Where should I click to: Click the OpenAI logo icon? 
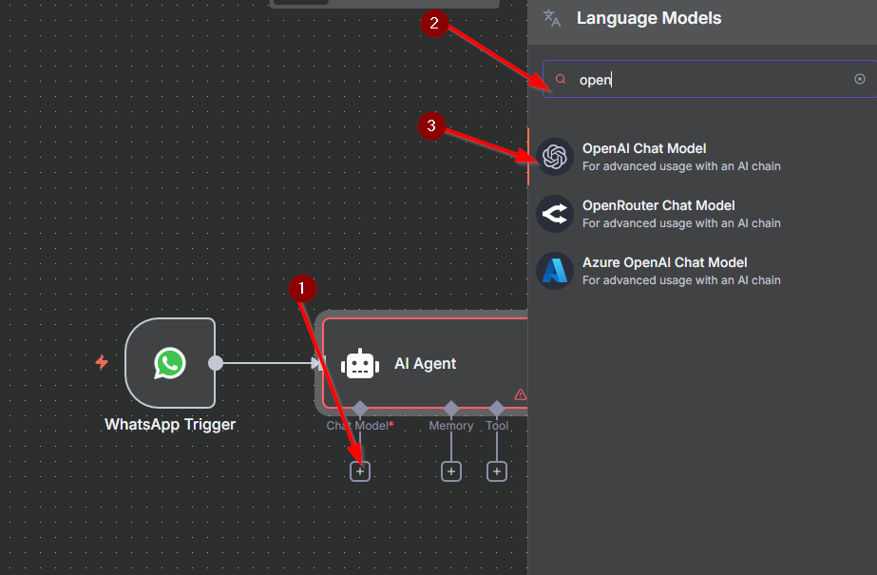pos(555,157)
